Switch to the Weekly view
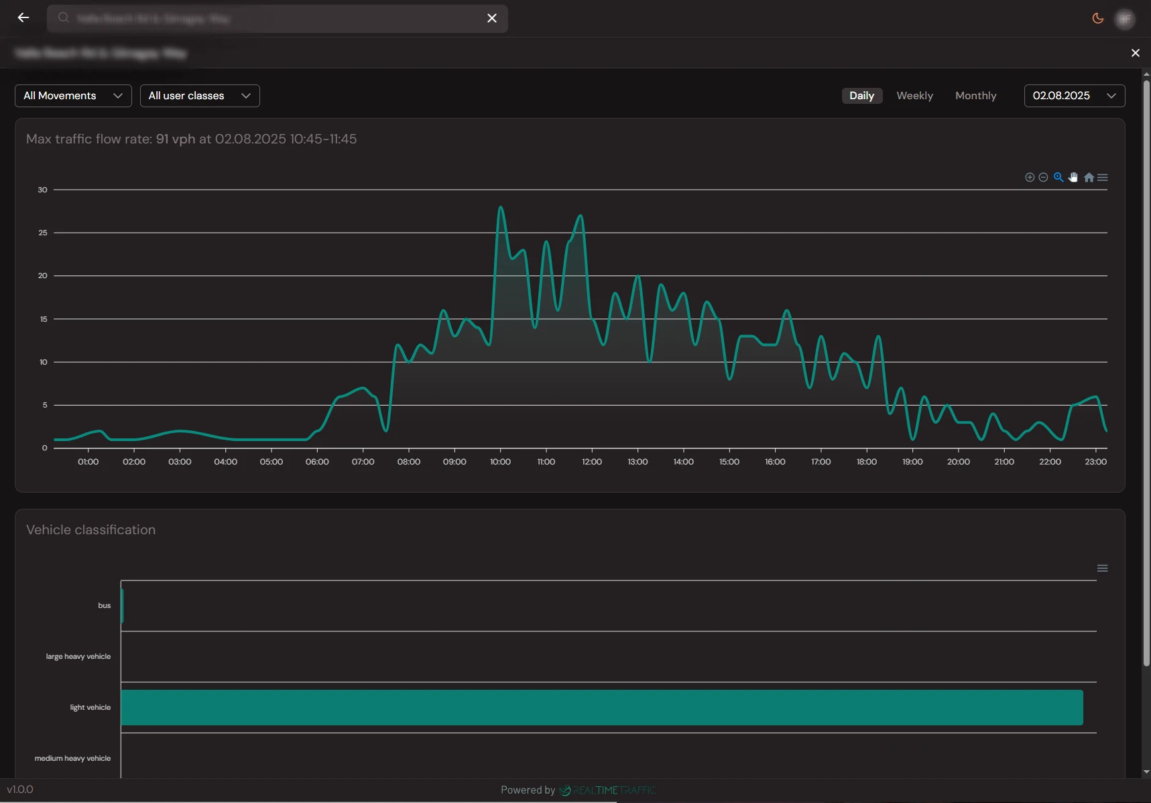 [914, 96]
